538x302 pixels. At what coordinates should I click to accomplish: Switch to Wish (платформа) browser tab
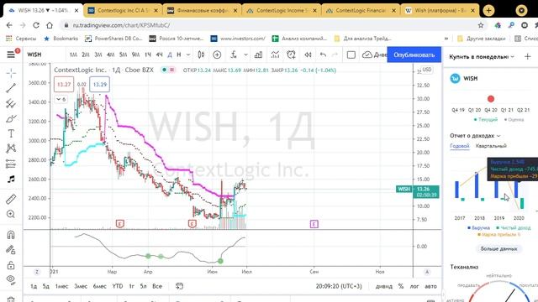click(x=440, y=11)
